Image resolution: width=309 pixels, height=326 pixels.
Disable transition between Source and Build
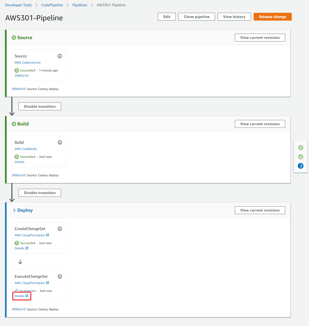[x=40, y=106]
